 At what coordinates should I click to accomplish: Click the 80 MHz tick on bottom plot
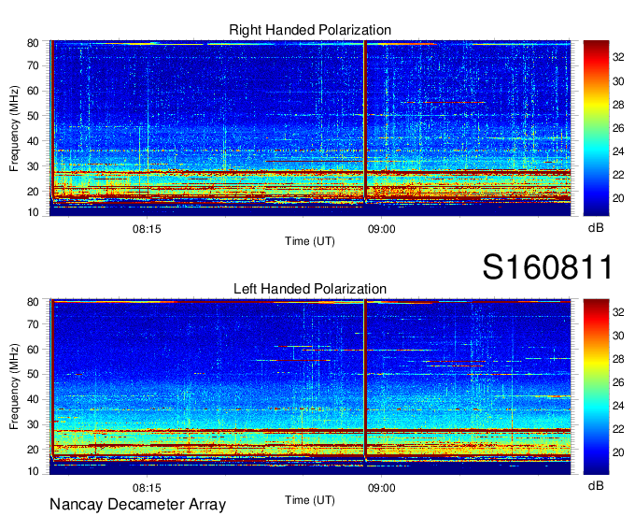point(33,302)
